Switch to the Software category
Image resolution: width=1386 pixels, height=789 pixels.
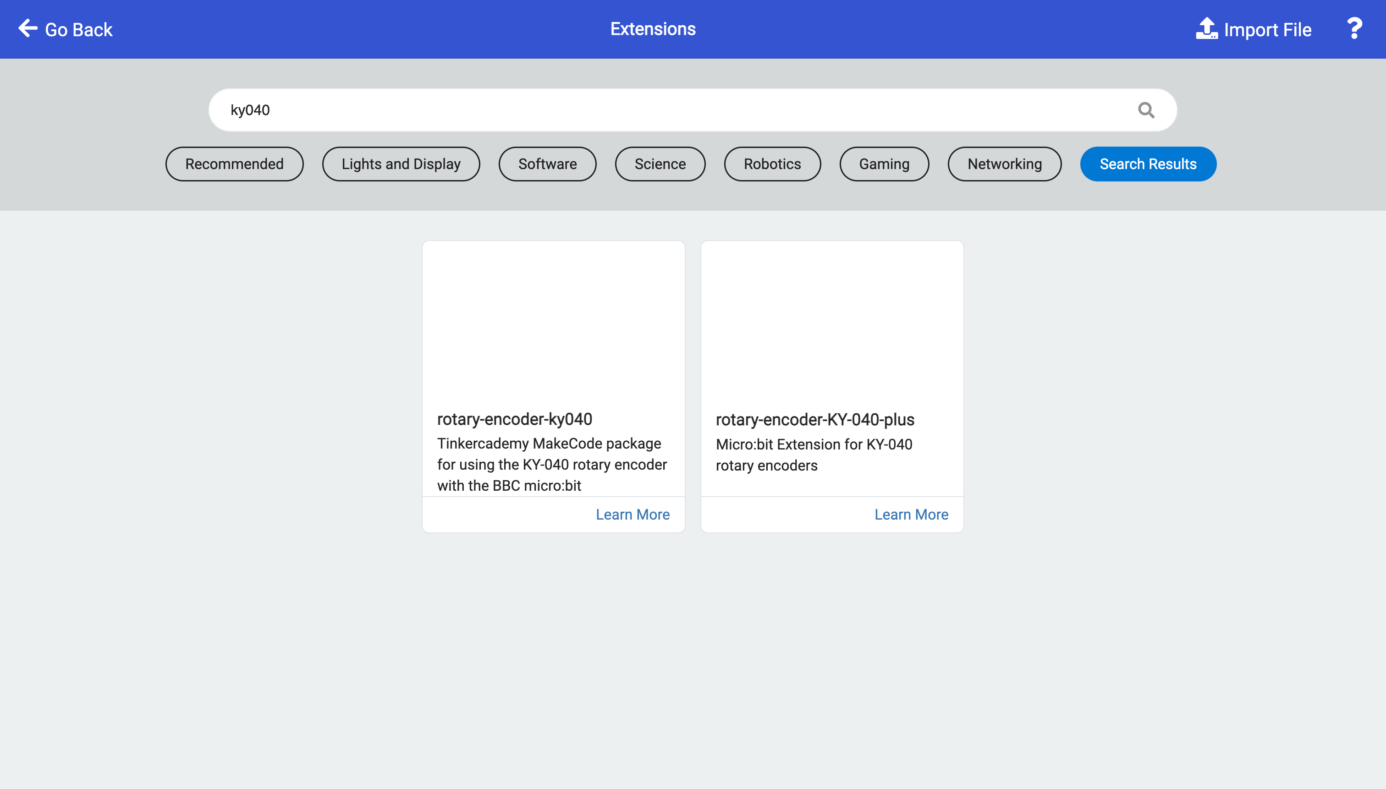click(547, 164)
